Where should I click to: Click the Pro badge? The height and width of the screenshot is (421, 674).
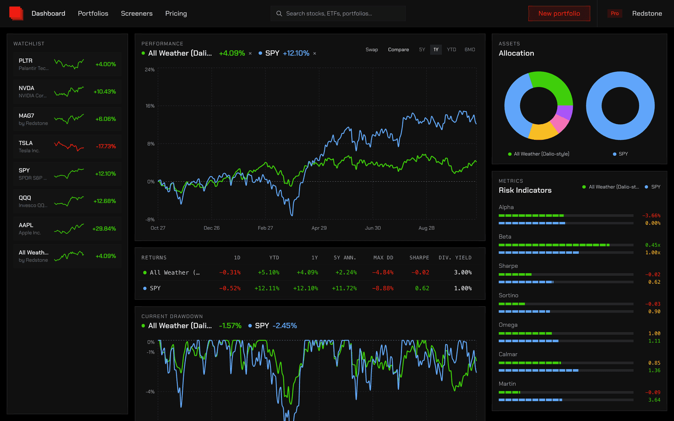pyautogui.click(x=615, y=13)
